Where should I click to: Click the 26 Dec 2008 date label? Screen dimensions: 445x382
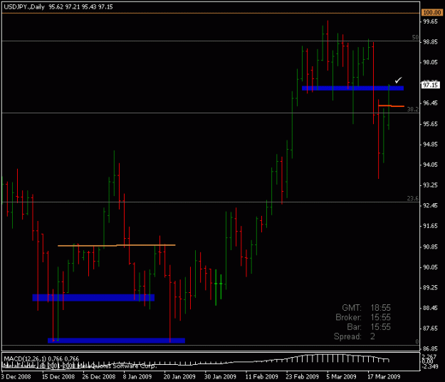point(99,376)
